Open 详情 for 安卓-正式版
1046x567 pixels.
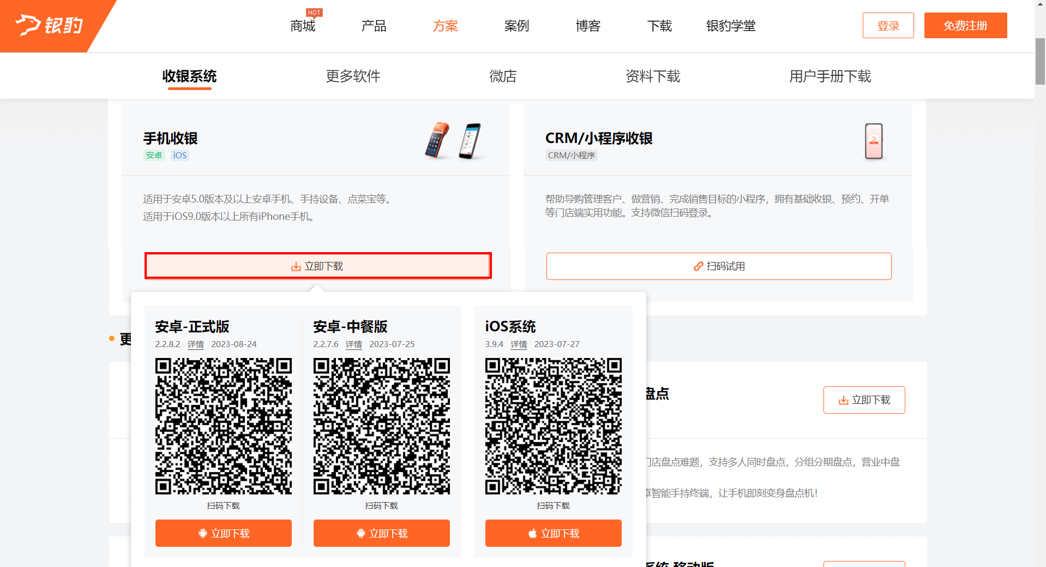pos(196,344)
